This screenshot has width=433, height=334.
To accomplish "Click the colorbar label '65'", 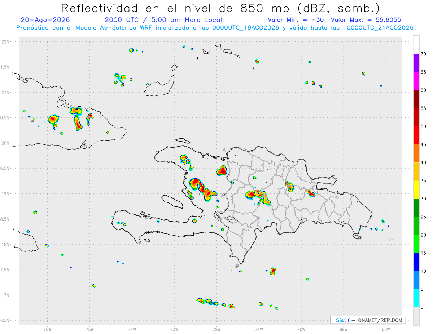I will (424, 72).
